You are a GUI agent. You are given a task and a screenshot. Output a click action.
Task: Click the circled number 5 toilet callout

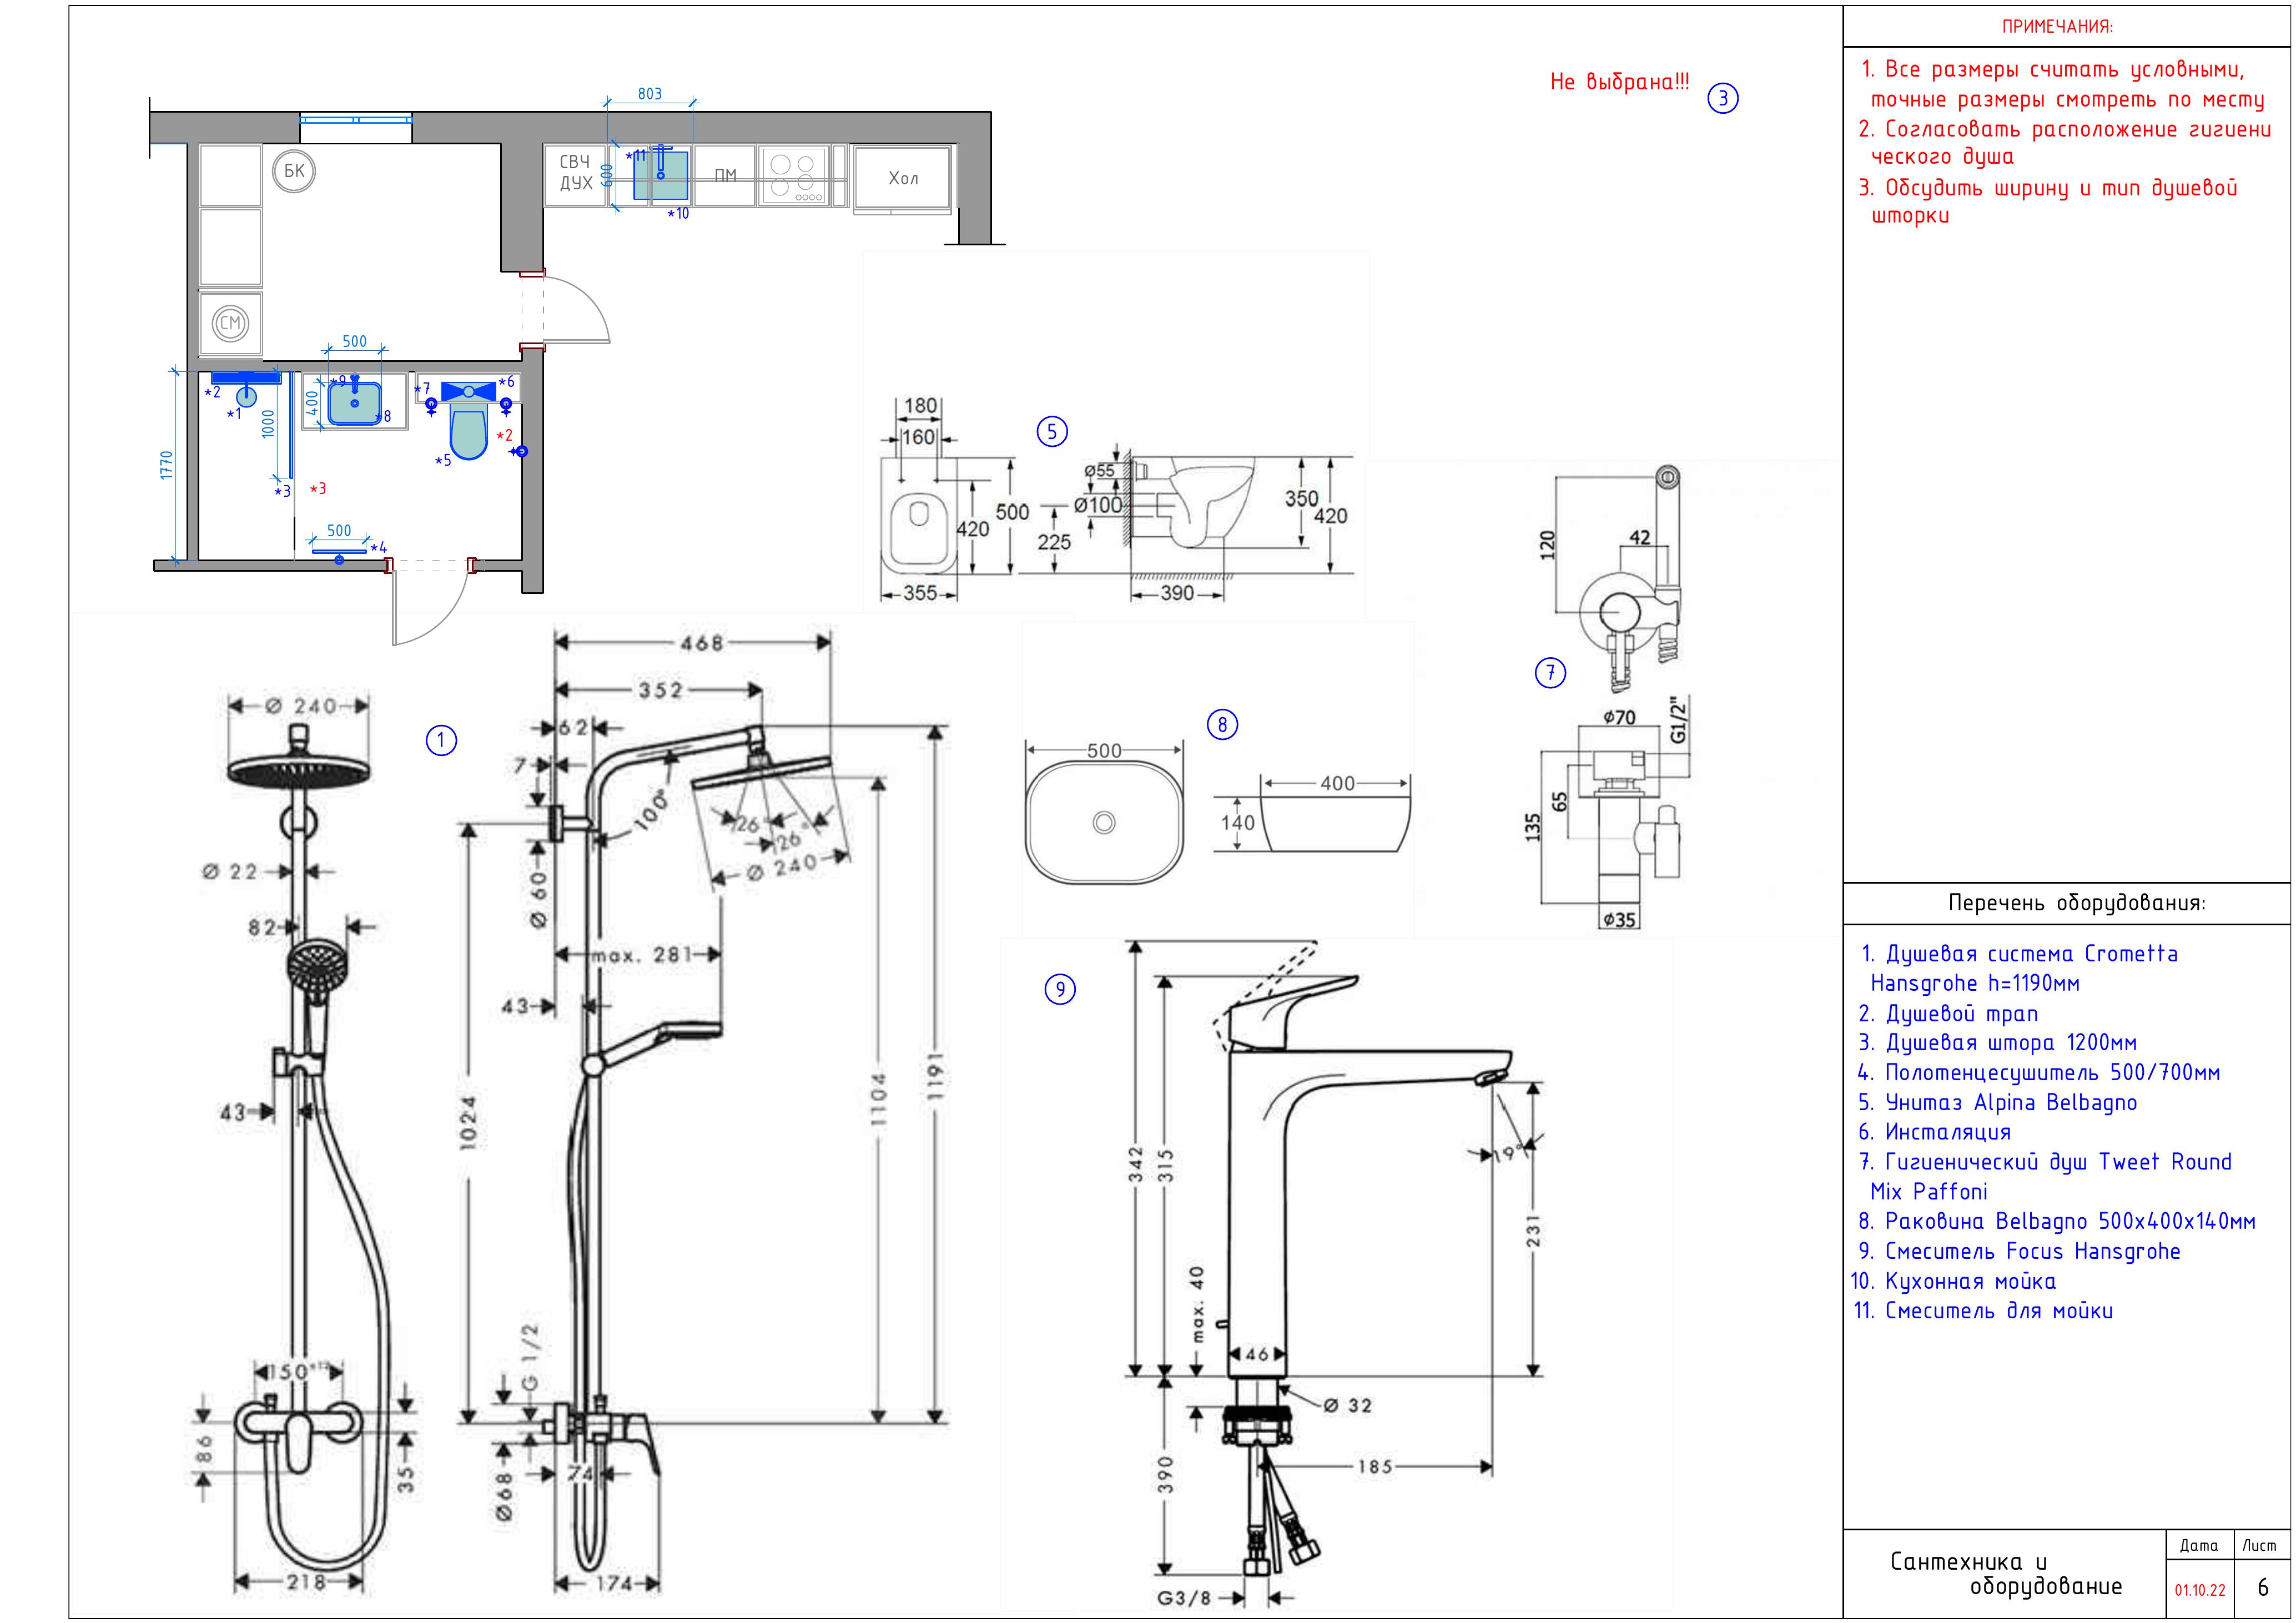(1051, 432)
